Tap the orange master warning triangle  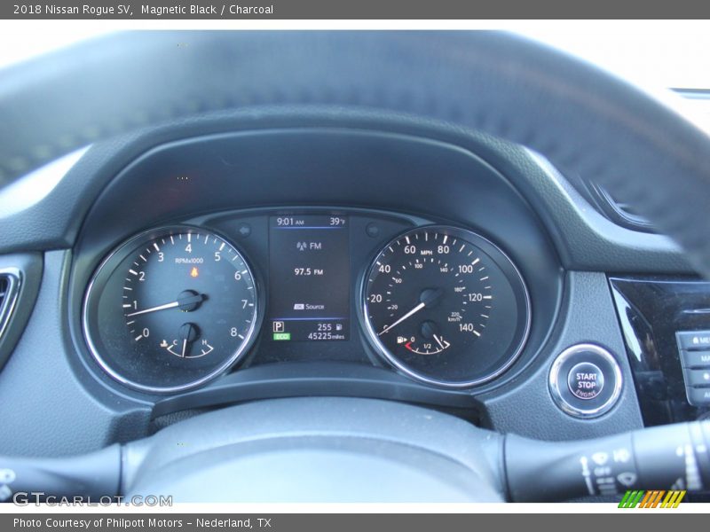[194, 272]
